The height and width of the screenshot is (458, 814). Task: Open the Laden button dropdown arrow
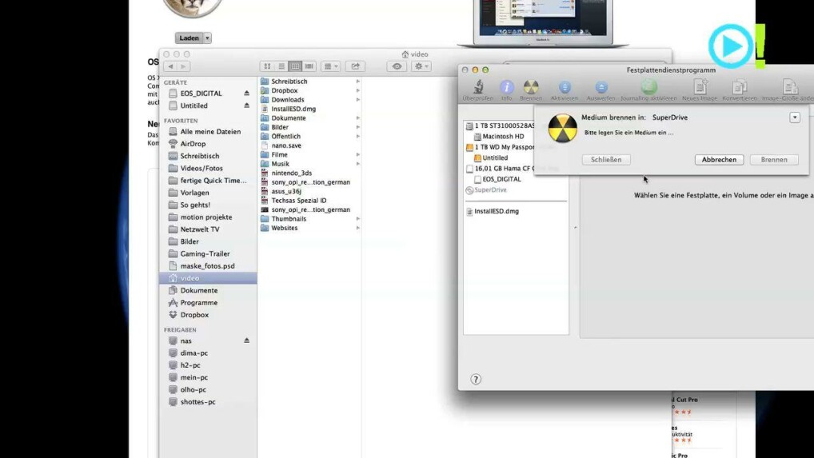208,38
